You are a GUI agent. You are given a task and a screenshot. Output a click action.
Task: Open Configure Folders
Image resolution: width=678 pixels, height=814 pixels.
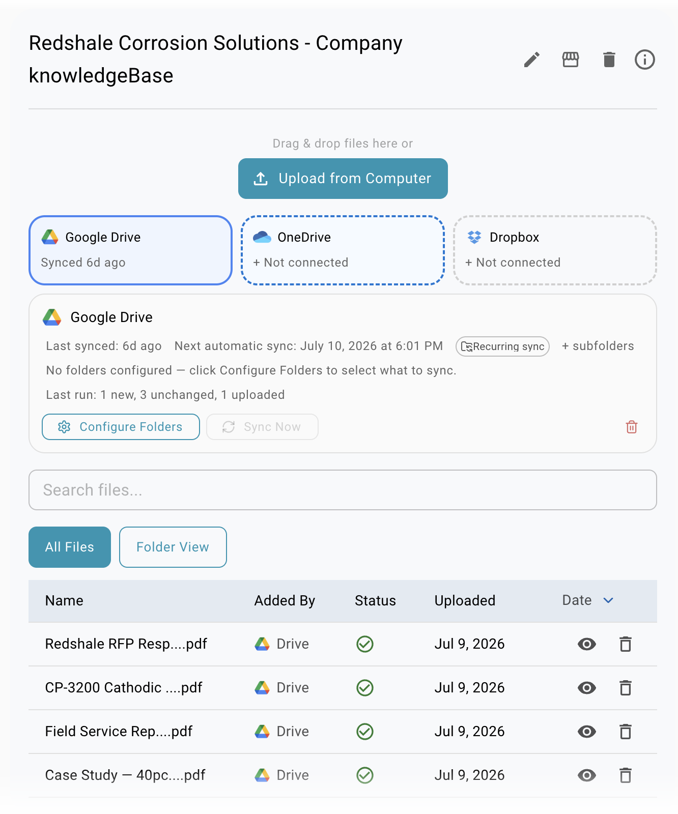(x=121, y=427)
